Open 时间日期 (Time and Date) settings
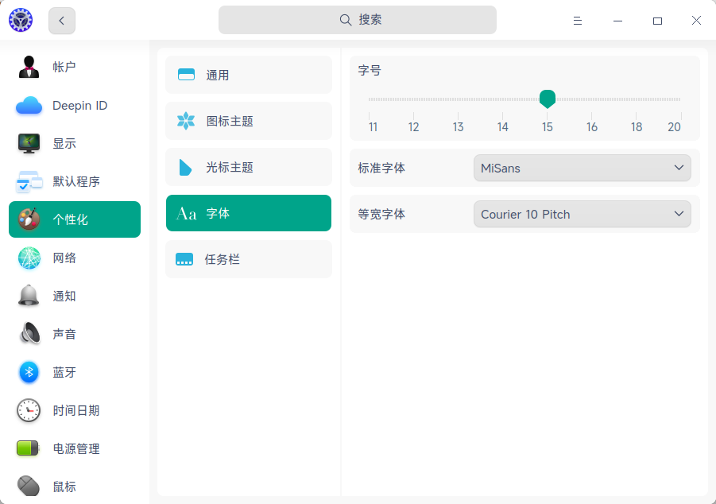Screen dimensions: 716x504 pos(29,410)
